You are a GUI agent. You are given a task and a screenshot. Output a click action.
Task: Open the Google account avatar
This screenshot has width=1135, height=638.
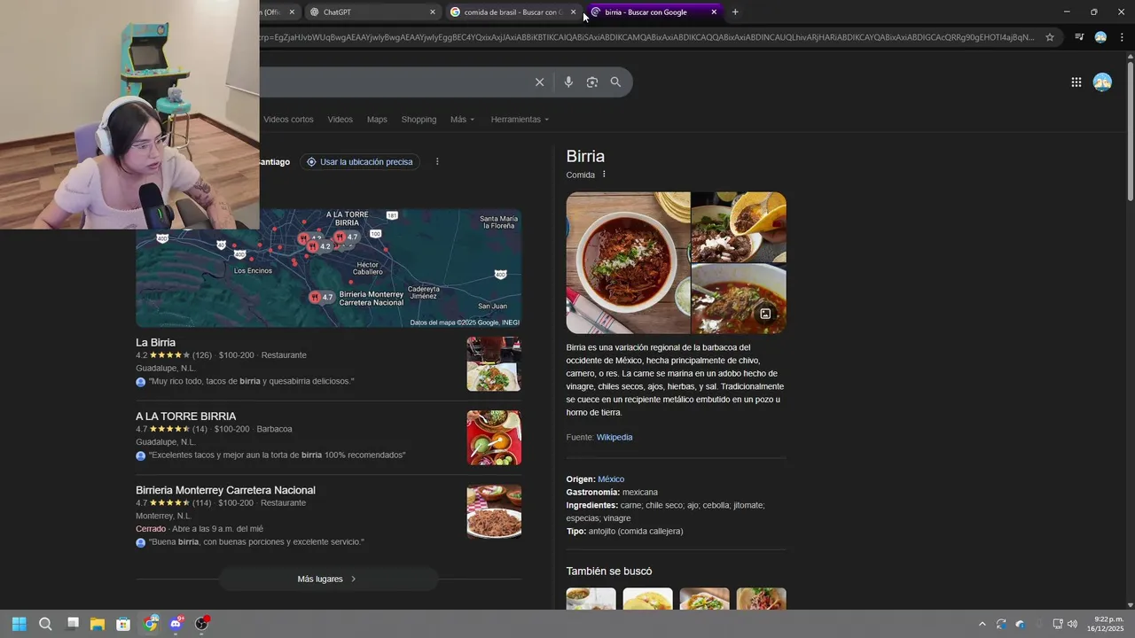click(x=1102, y=82)
